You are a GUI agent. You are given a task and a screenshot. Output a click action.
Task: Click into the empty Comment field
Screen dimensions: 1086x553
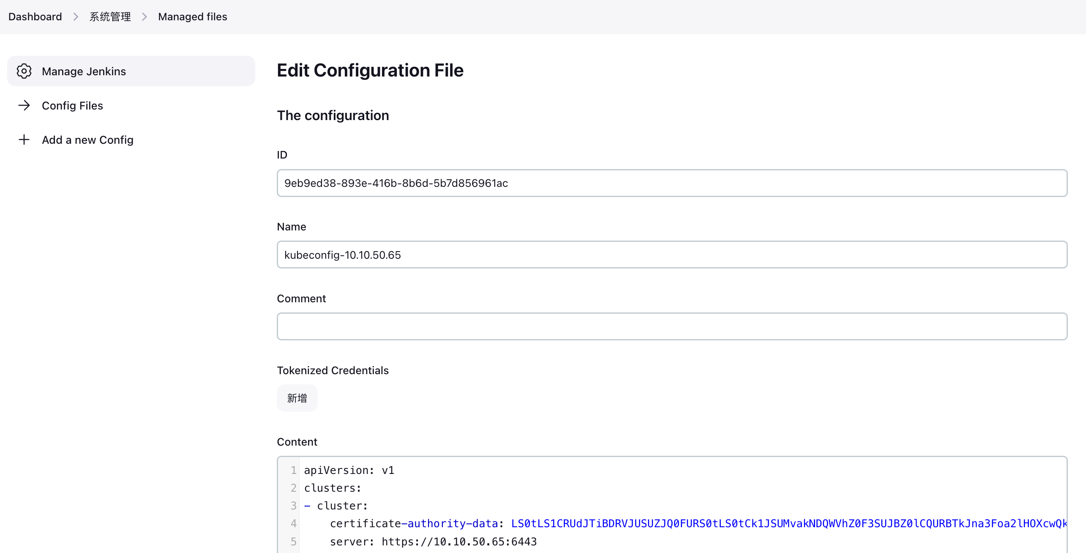[672, 326]
